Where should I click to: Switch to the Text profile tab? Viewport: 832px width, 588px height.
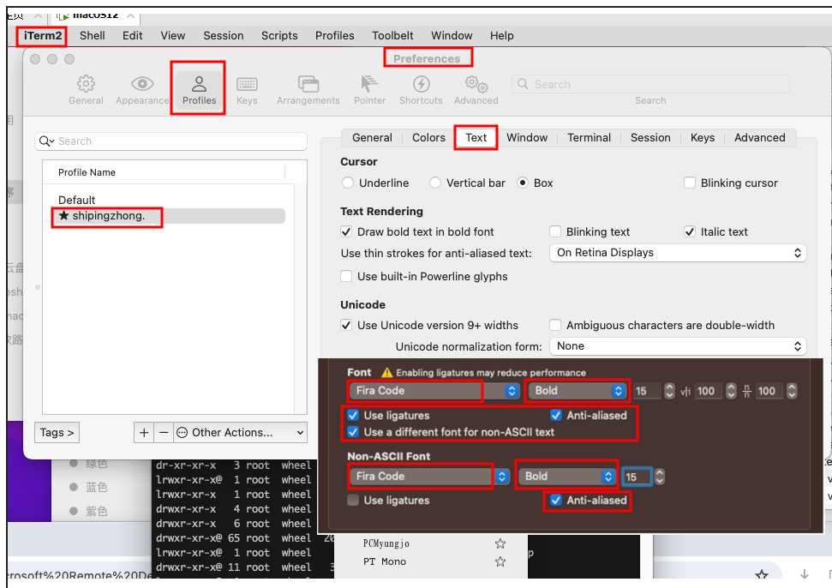click(x=476, y=138)
